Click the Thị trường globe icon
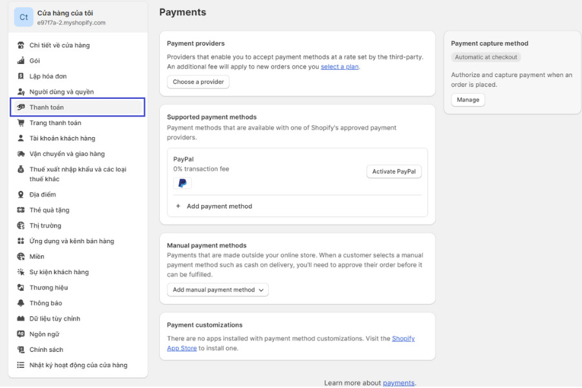This screenshot has height=388, width=582. 19,225
